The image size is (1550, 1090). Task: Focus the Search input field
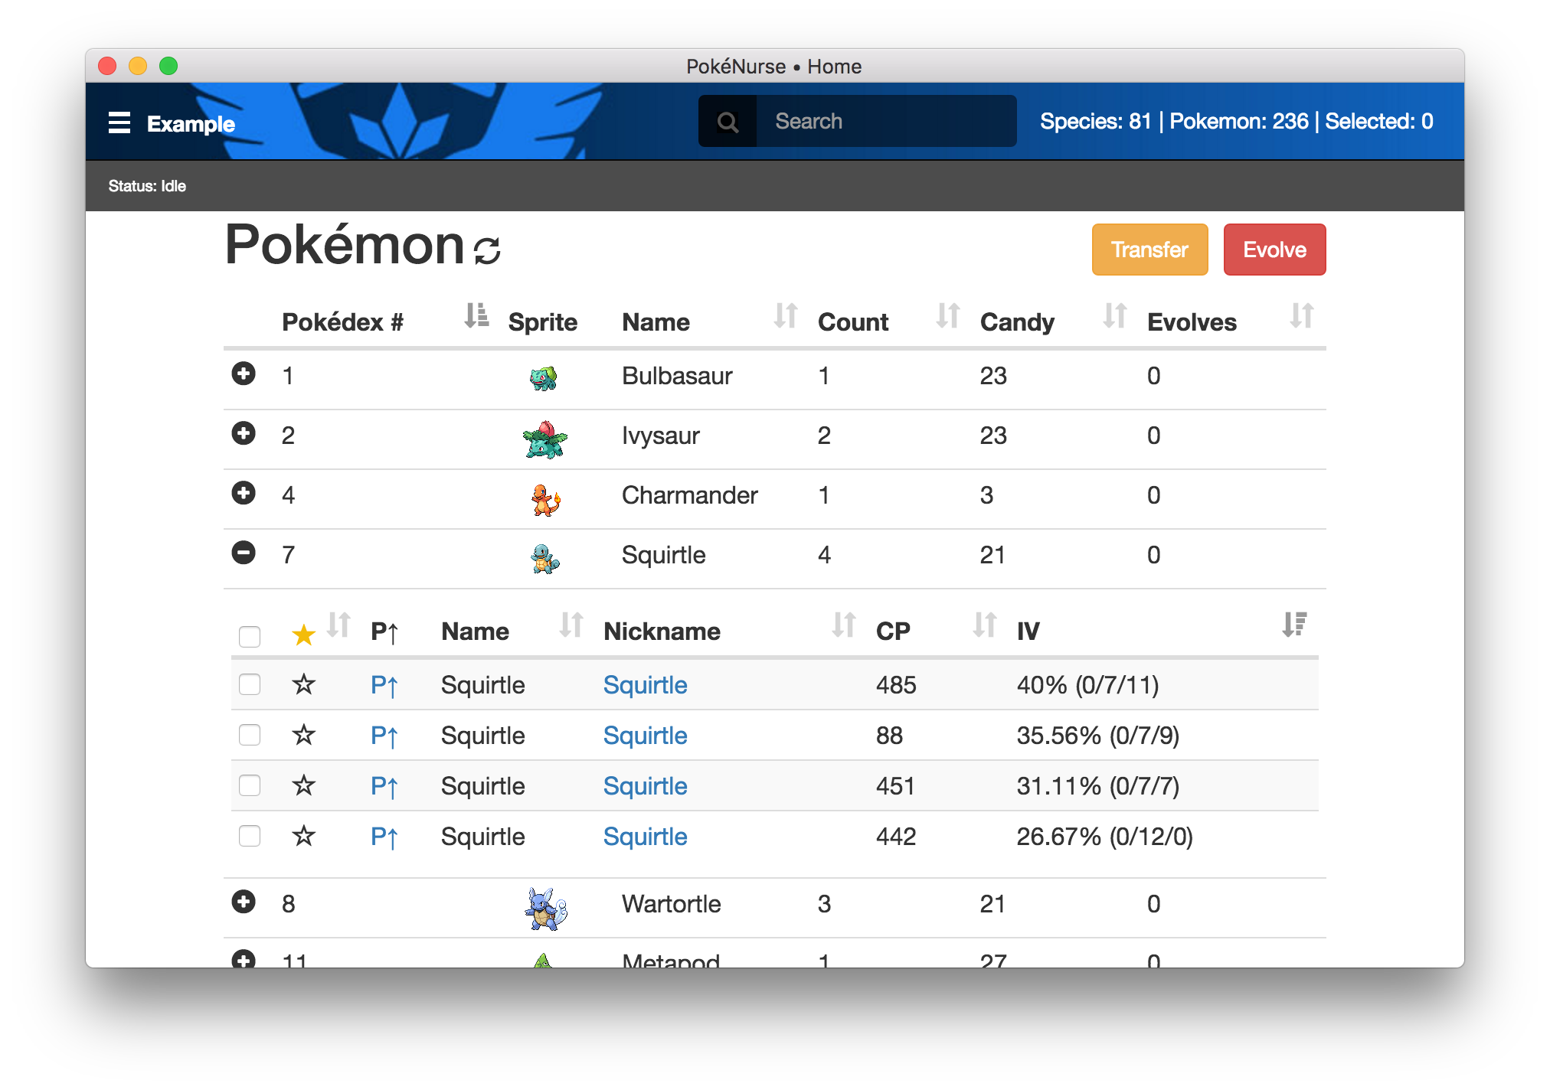[x=885, y=122]
